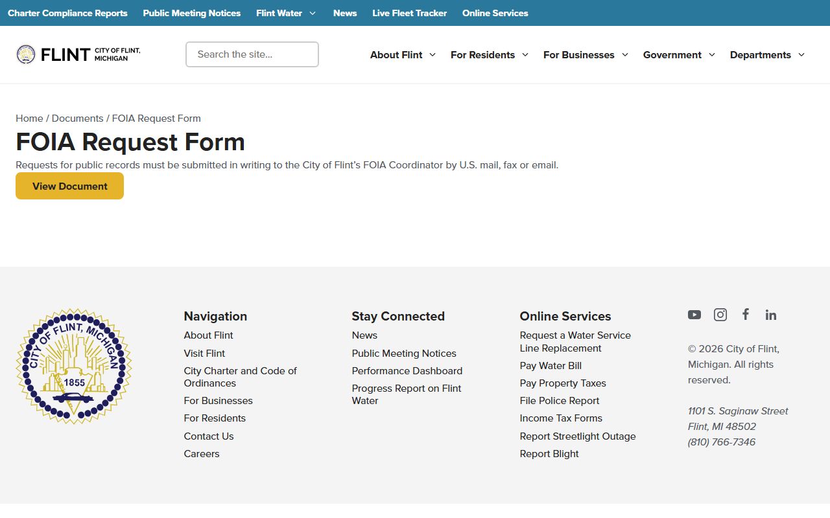Click the View Document button
This screenshot has width=830, height=518.
[69, 186]
